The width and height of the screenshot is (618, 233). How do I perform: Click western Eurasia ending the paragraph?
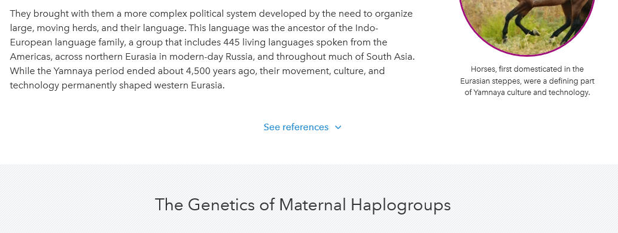pyautogui.click(x=189, y=85)
